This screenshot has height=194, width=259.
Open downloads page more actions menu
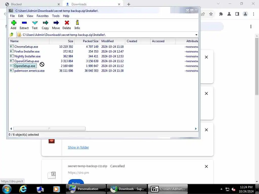(x=251, y=27)
